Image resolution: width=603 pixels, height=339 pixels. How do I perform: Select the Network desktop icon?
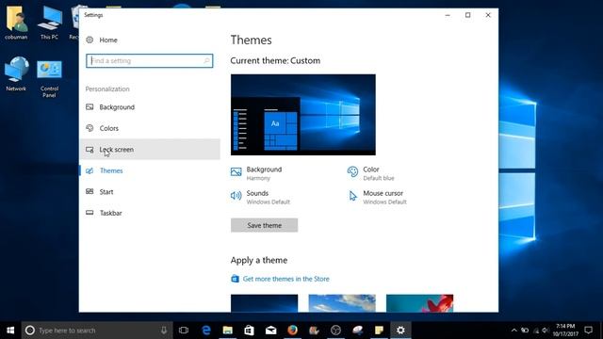tap(16, 73)
